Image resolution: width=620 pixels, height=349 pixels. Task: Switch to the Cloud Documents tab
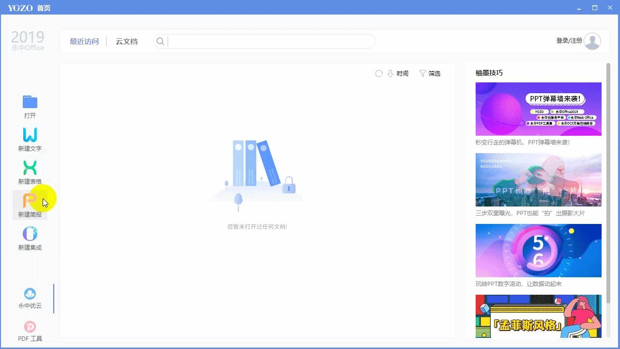tap(126, 41)
